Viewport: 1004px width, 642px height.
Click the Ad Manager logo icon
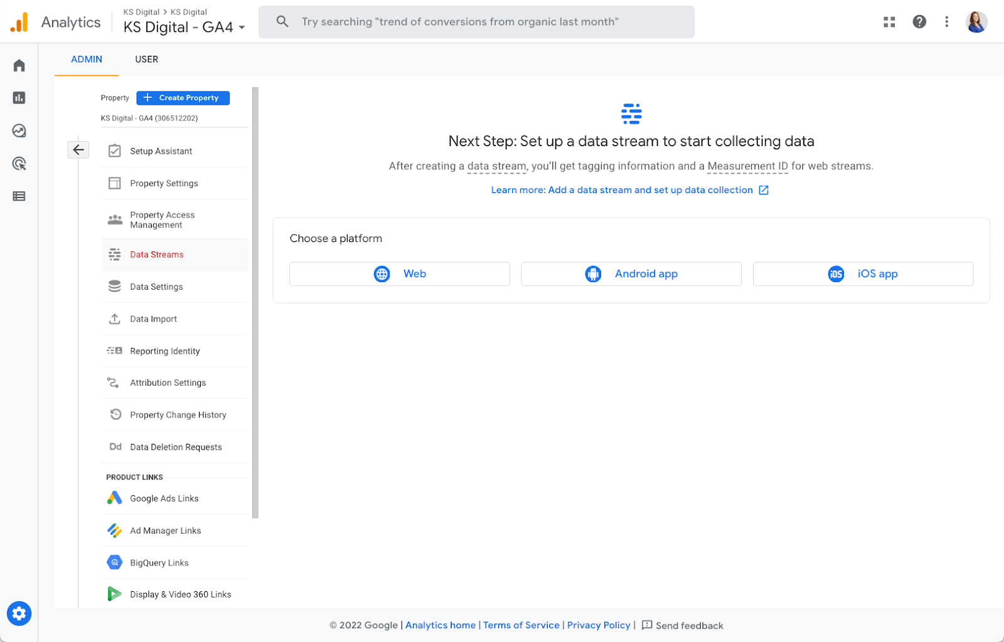(114, 530)
